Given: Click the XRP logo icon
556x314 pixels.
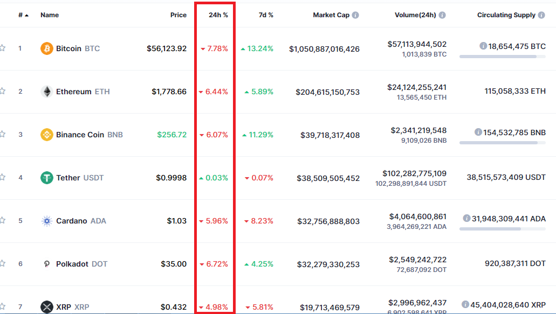Looking at the screenshot, I should 47,306.
